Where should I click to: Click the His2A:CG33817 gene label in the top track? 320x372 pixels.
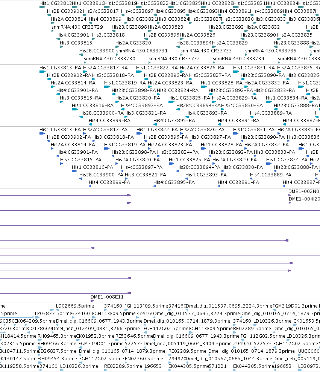101,11
